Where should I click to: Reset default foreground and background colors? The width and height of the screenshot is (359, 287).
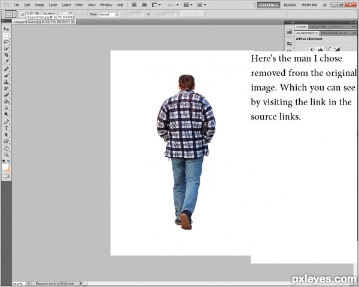click(x=4, y=161)
